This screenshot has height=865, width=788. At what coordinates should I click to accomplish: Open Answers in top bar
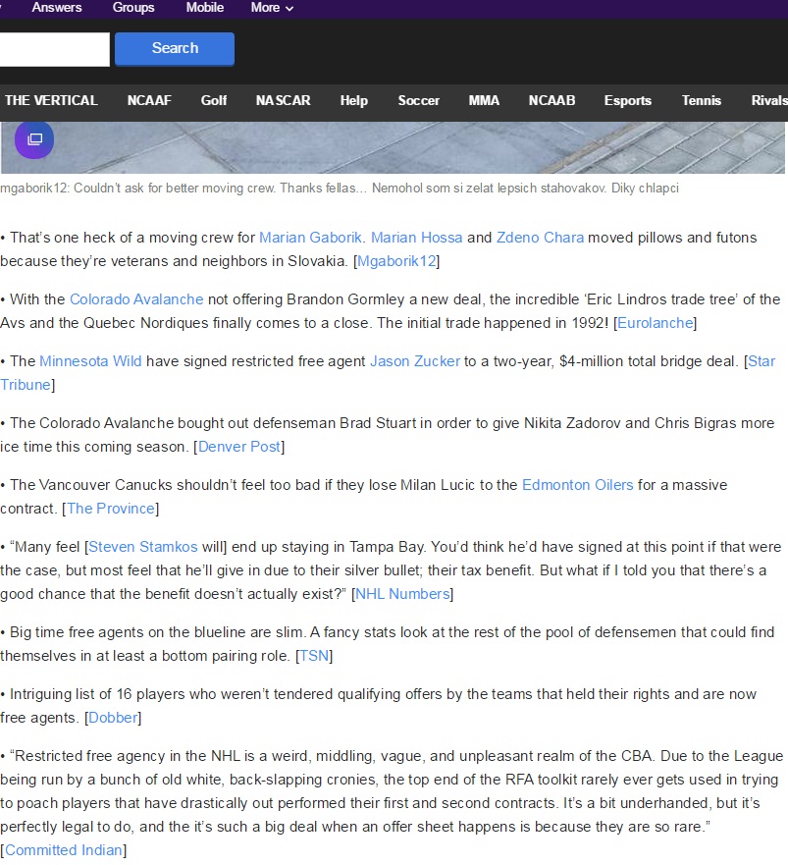pyautogui.click(x=57, y=8)
